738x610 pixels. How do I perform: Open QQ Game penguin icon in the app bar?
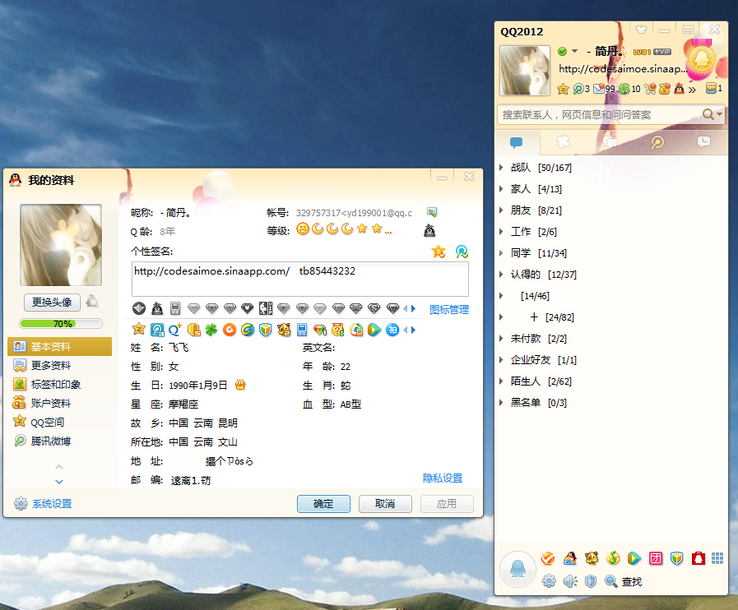pyautogui.click(x=569, y=558)
